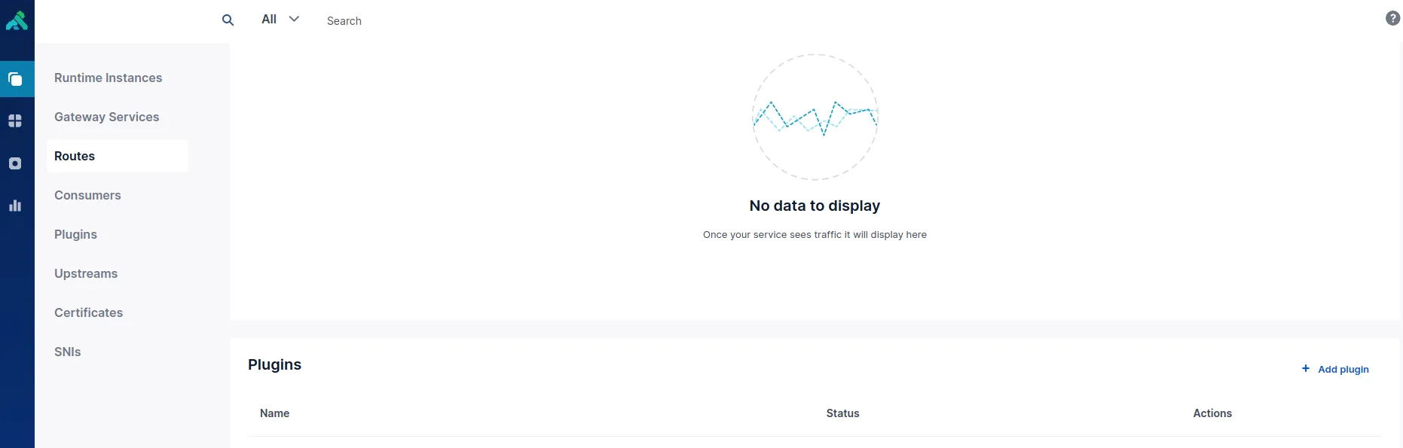Open the bar chart analytics sidebar icon

pyautogui.click(x=15, y=206)
